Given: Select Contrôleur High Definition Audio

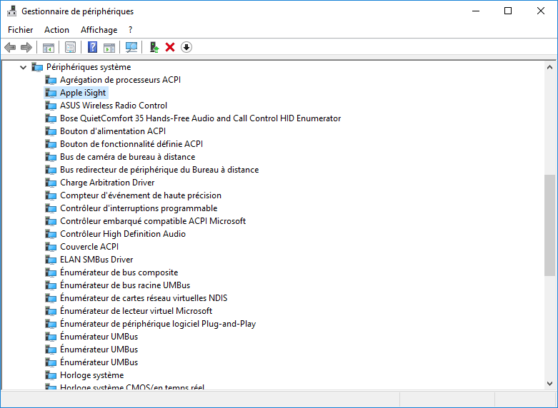Looking at the screenshot, I should coord(123,234).
